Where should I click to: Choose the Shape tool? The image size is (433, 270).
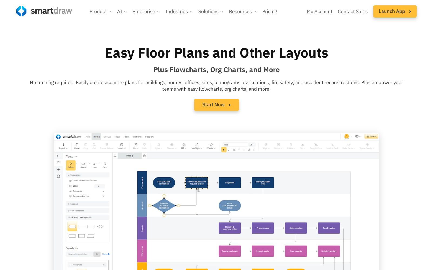(x=83, y=165)
